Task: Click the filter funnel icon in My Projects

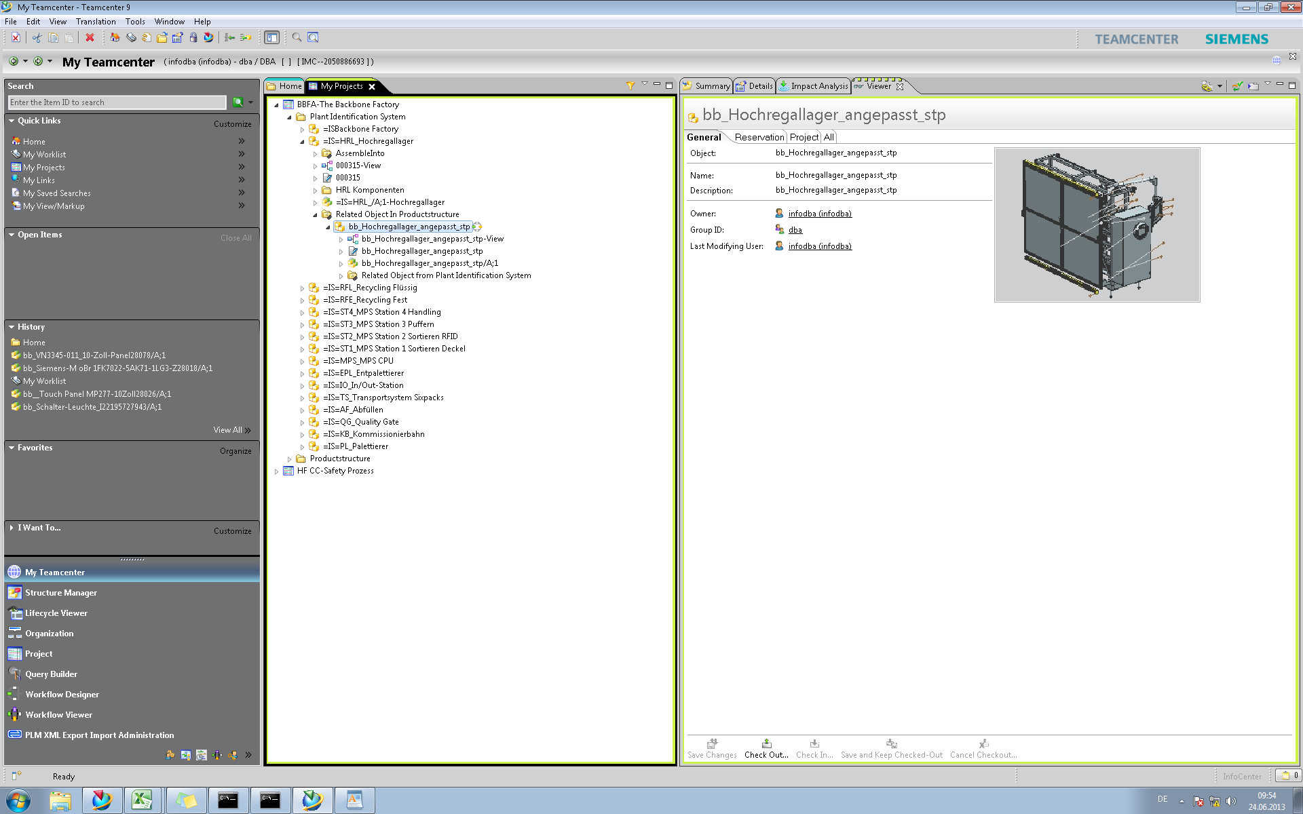Action: tap(630, 85)
